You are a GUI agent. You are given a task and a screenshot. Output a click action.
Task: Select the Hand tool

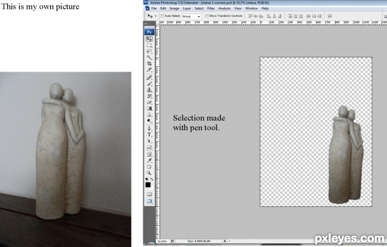click(150, 167)
